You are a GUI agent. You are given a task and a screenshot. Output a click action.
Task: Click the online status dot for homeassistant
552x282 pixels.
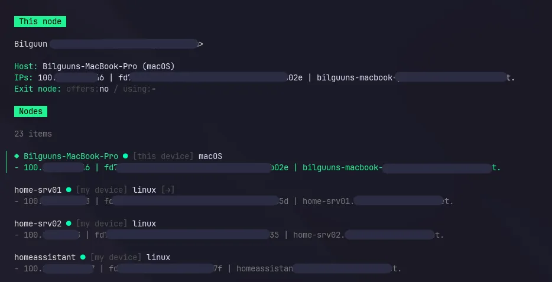coord(83,258)
